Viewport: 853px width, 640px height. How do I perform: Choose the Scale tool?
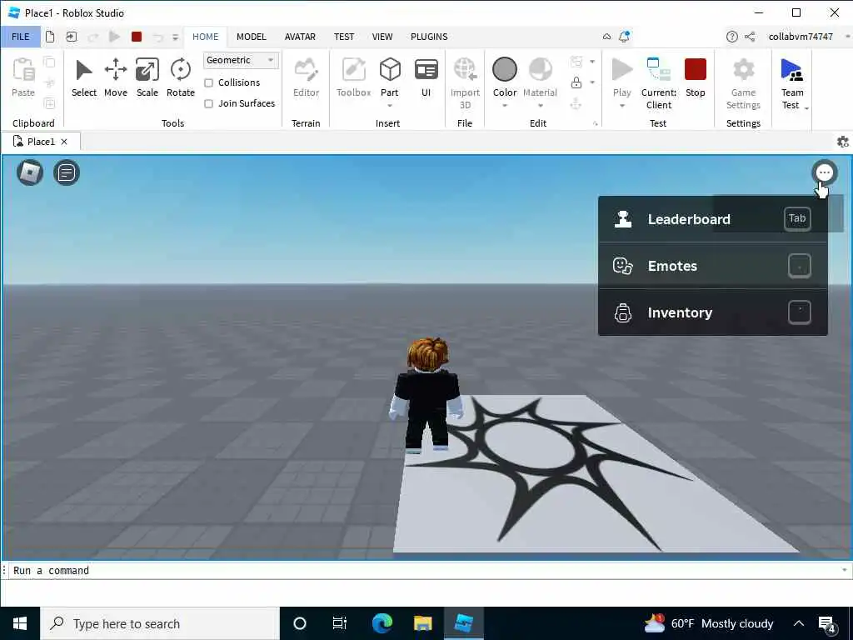[147, 77]
